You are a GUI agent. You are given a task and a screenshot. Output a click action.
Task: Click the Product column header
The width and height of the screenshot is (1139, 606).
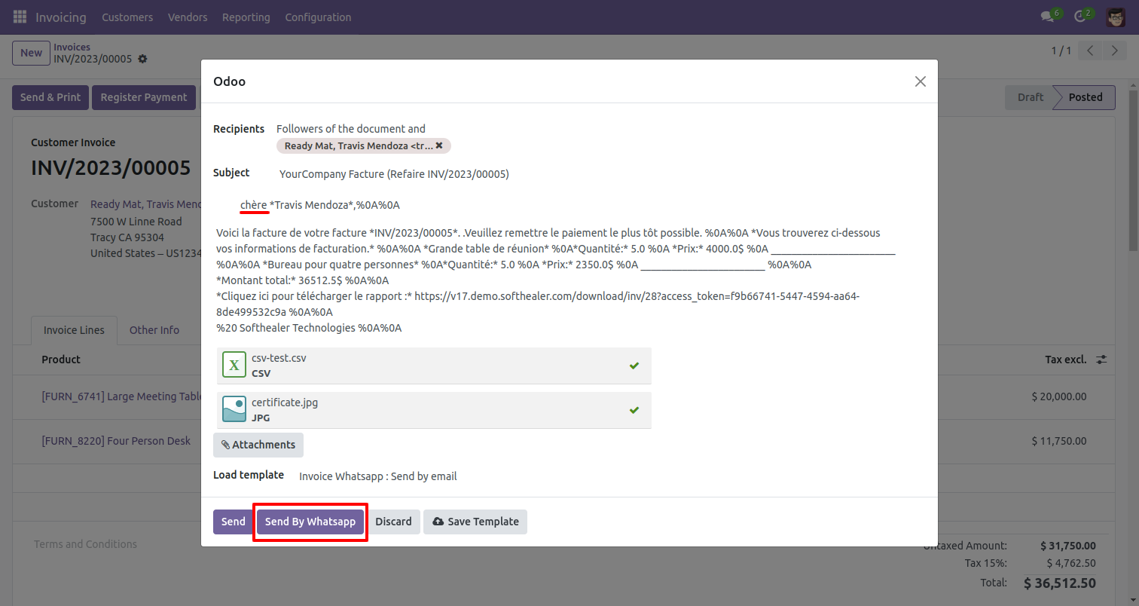[61, 360]
